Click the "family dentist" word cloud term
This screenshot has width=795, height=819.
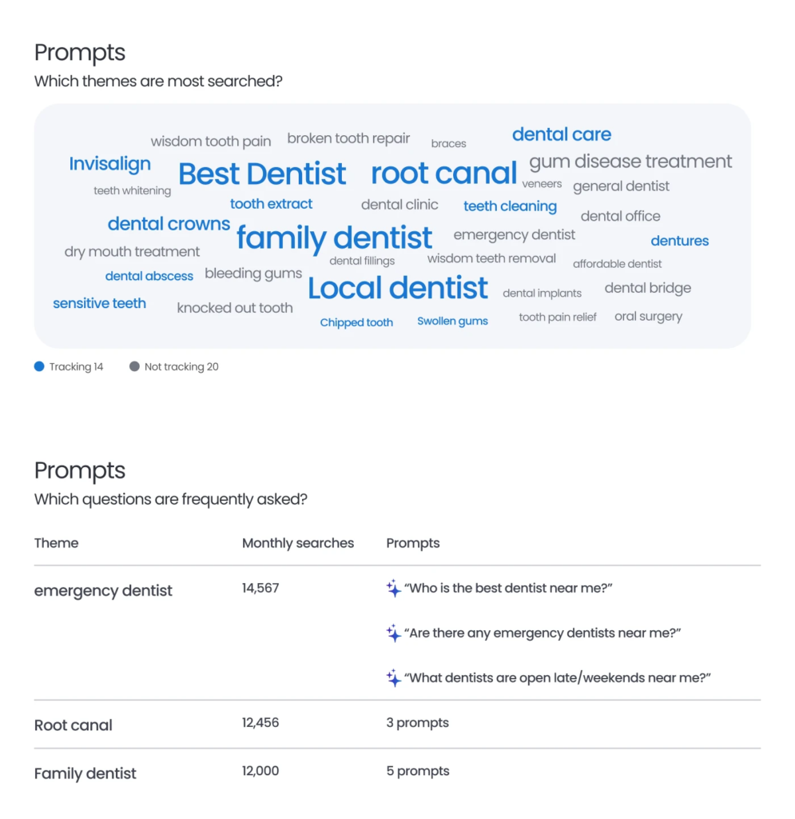point(334,238)
